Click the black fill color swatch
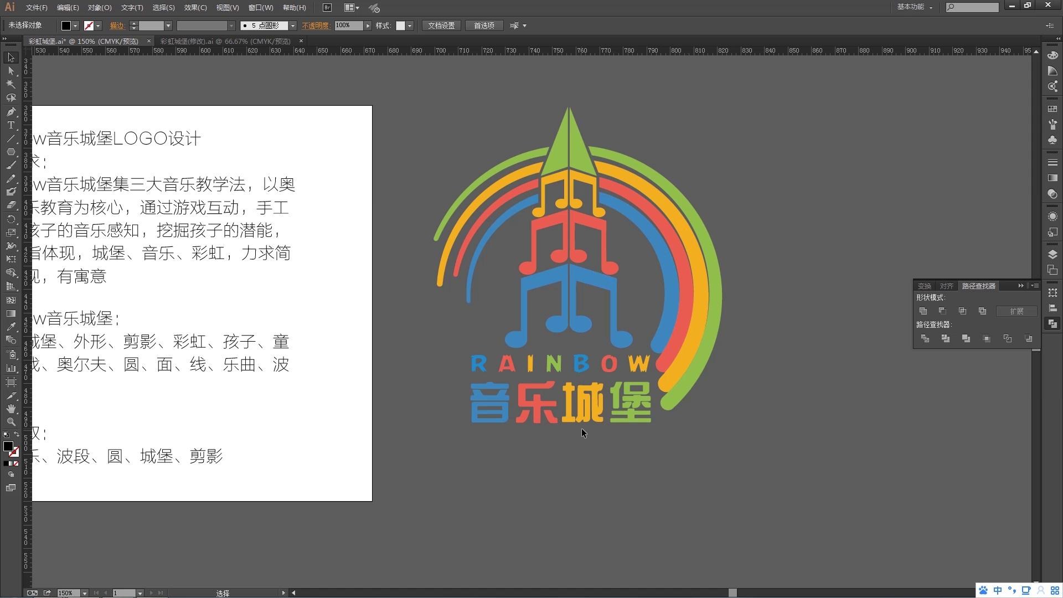Image resolution: width=1063 pixels, height=598 pixels. tap(66, 25)
